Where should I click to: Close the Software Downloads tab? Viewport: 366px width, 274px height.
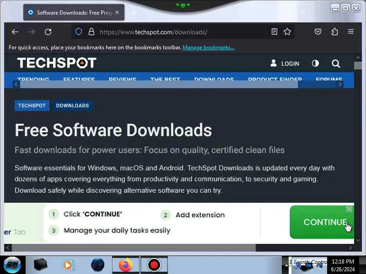117,12
